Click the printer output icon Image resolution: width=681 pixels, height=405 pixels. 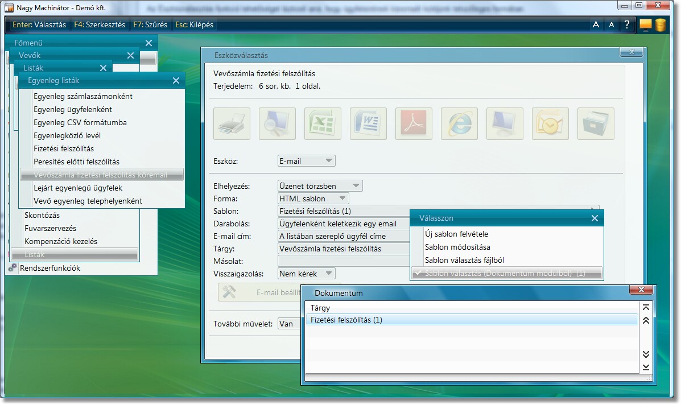pyautogui.click(x=232, y=123)
